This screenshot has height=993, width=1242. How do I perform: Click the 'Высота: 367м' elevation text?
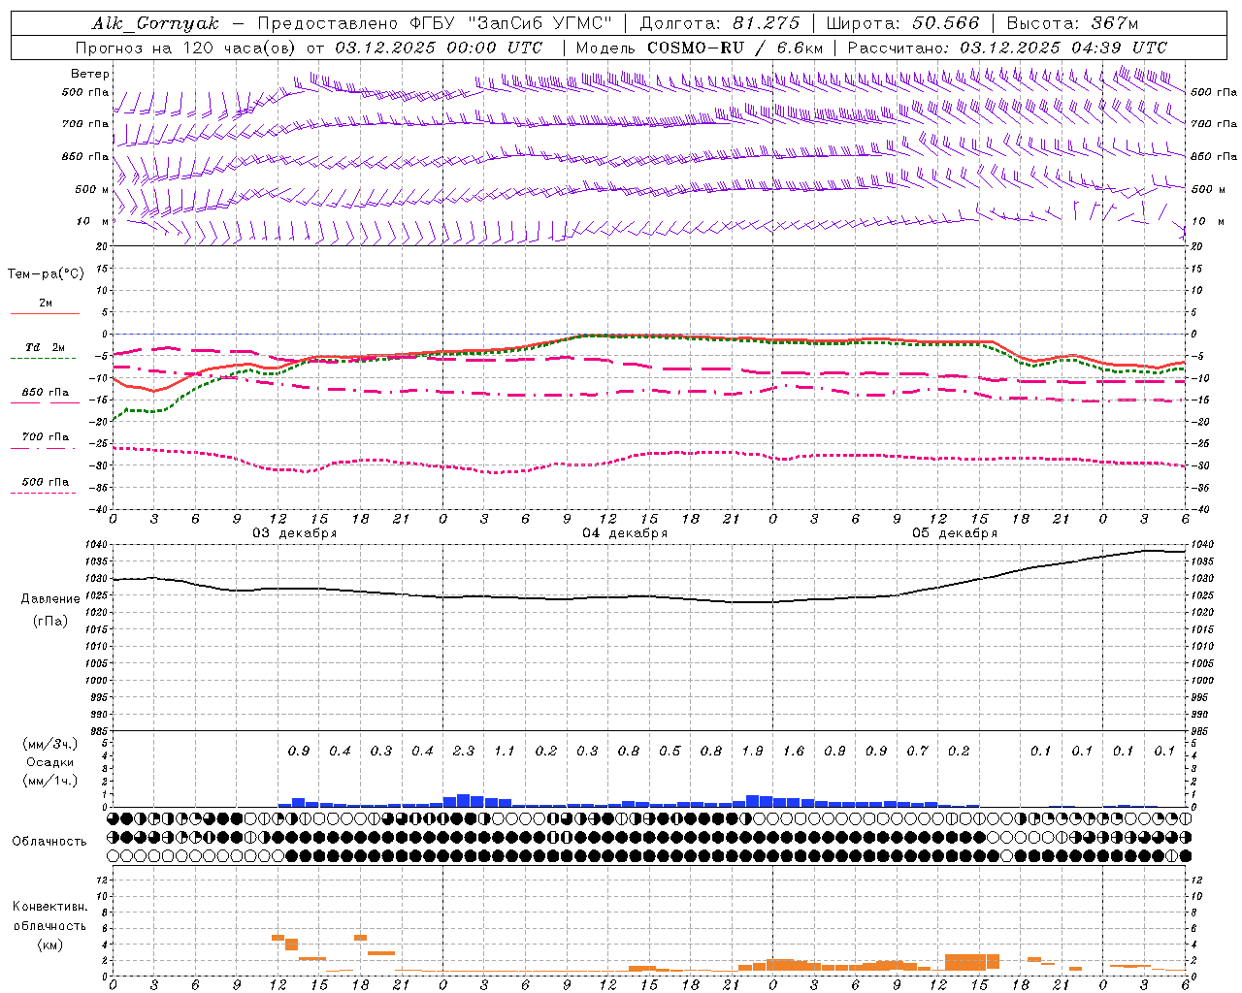(1072, 23)
